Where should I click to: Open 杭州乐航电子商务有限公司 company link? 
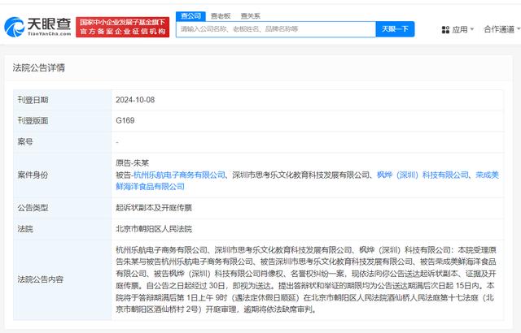[179, 175]
